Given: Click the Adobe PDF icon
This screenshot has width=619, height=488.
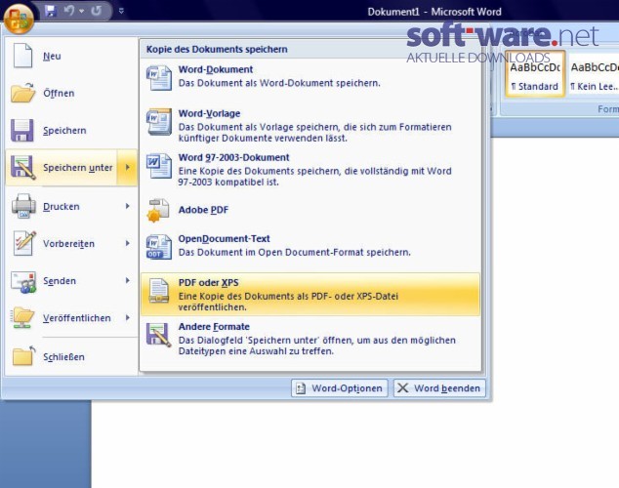Looking at the screenshot, I should point(158,210).
